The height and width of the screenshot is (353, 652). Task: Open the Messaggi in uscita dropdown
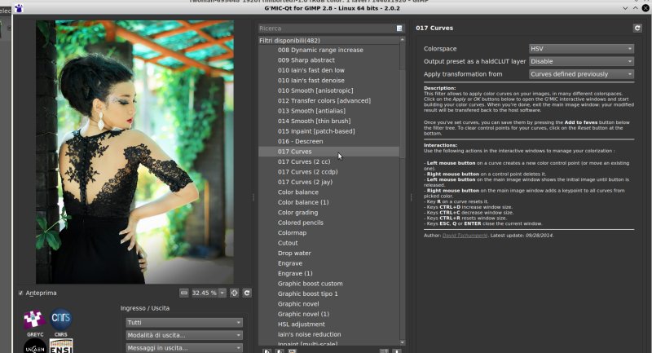184,348
